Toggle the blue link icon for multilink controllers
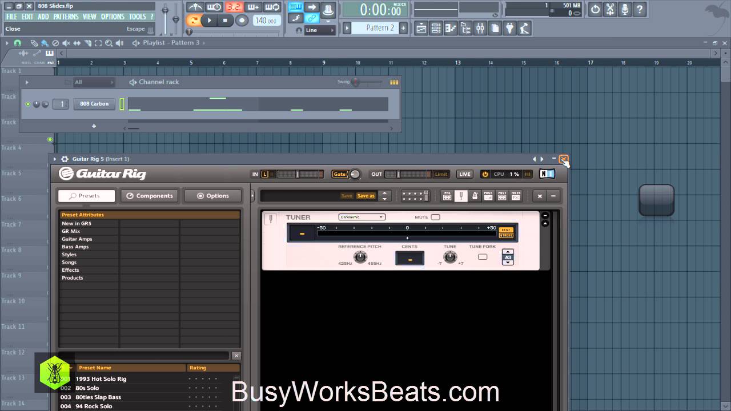This screenshot has height=411, width=731. click(312, 18)
